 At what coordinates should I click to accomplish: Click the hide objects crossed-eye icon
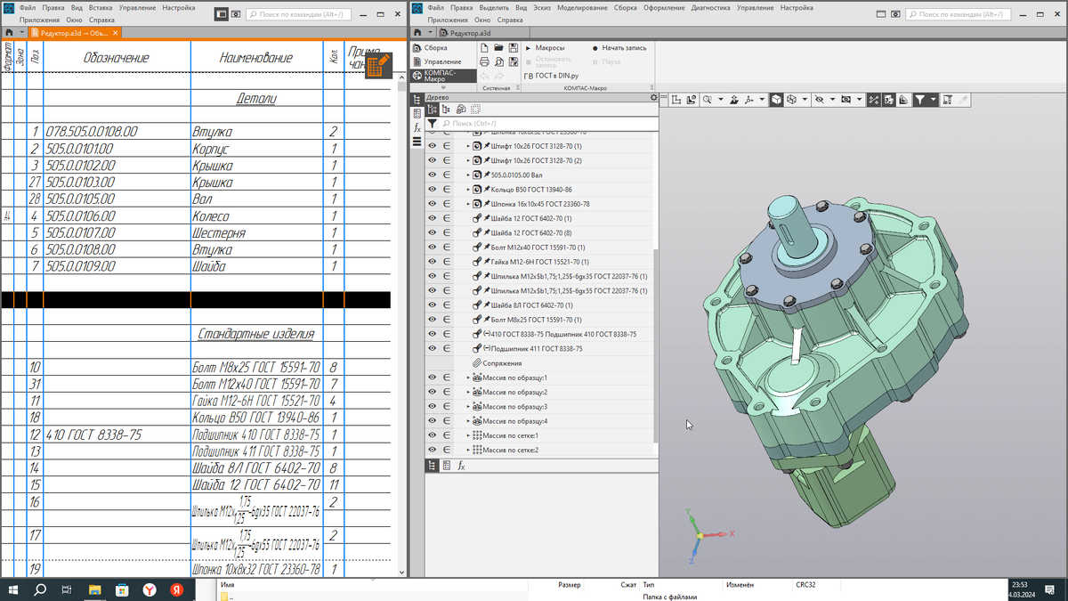tap(820, 100)
